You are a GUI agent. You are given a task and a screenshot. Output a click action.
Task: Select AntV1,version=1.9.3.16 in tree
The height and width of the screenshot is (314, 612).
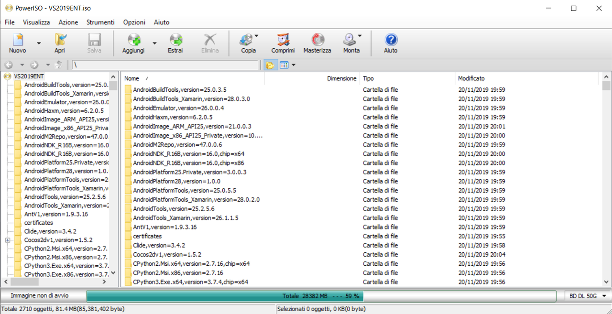point(56,214)
